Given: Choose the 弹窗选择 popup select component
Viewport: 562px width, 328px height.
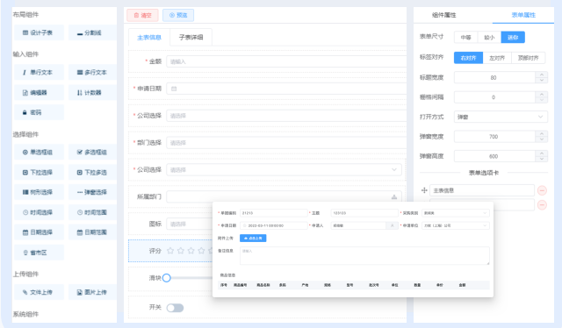Looking at the screenshot, I should coord(92,192).
